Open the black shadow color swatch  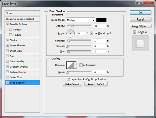click(101, 20)
